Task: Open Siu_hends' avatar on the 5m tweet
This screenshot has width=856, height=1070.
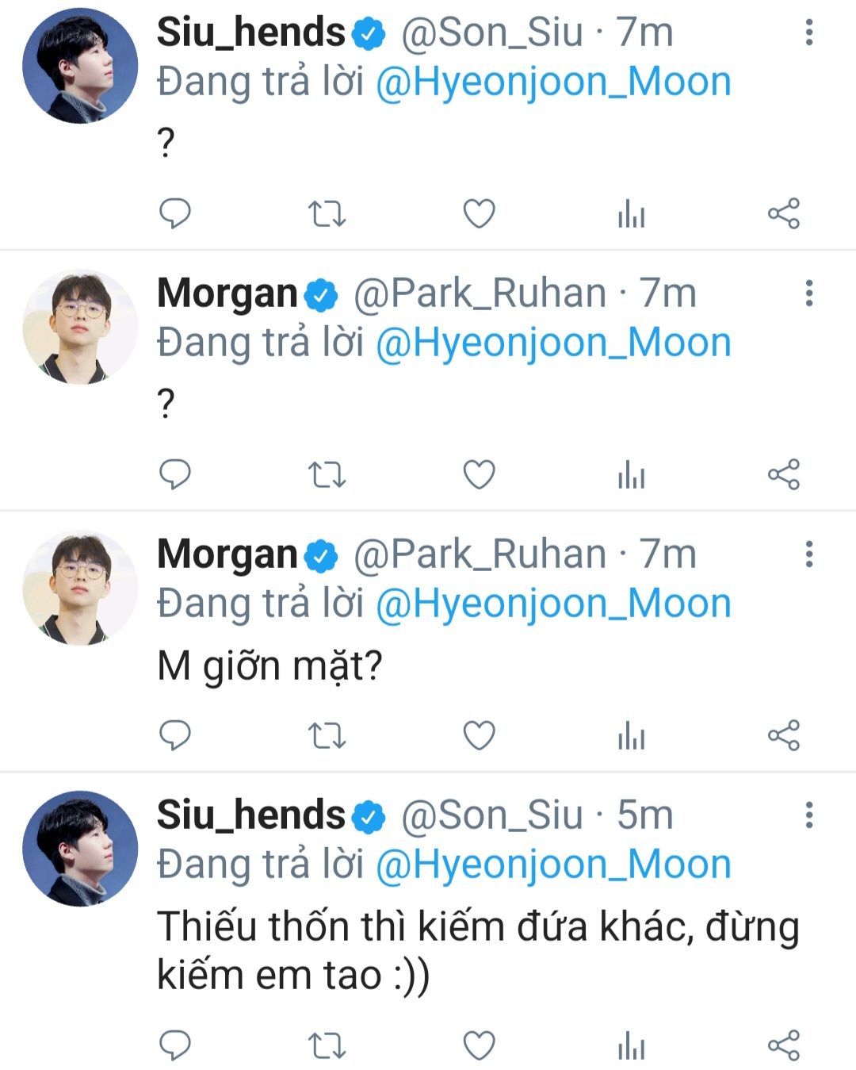Action: tap(79, 848)
